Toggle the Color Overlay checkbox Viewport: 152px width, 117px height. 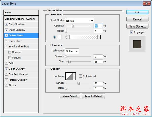(6, 69)
